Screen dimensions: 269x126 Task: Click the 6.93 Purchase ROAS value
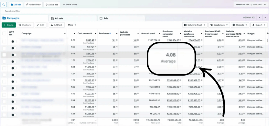pyautogui.click(x=219, y=60)
